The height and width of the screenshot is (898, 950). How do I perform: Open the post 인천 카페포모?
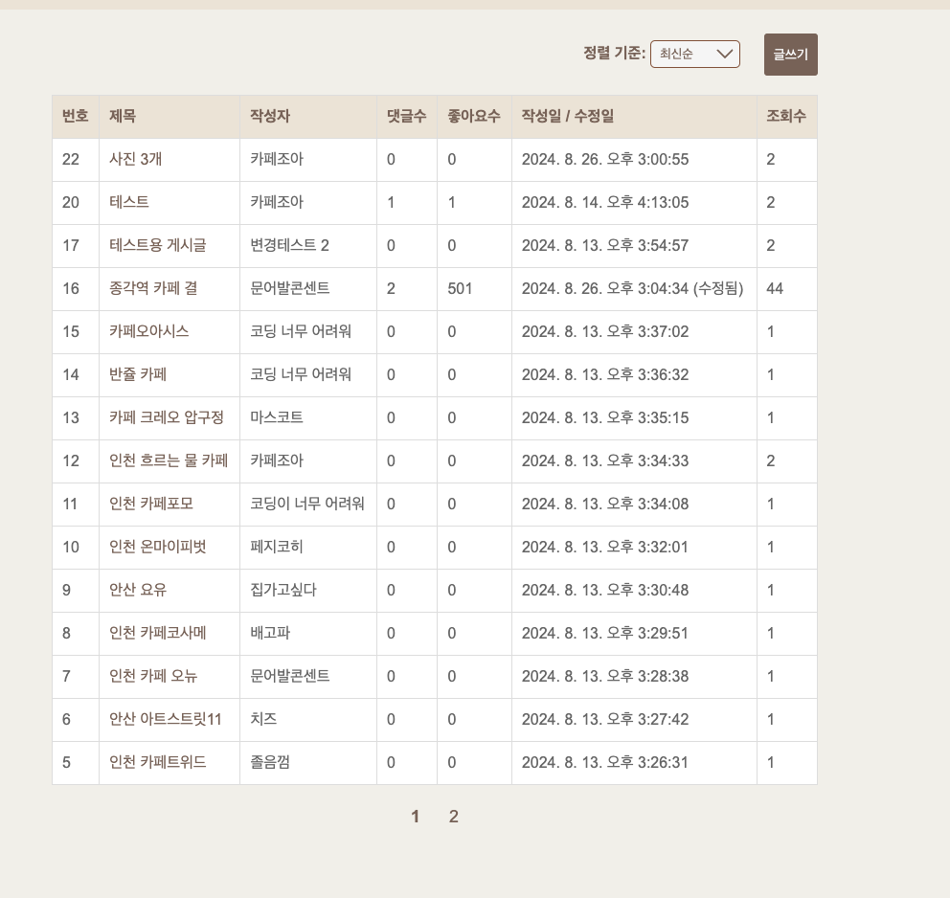coord(151,504)
